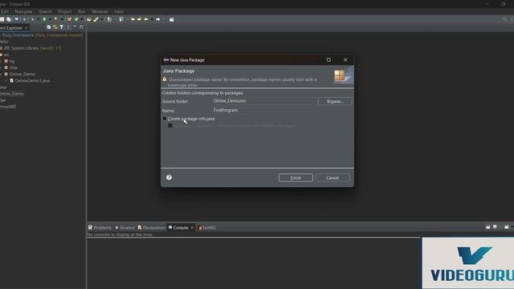This screenshot has height=289, width=514.
Task: Click the green Run toolbar icon
Action: click(x=45, y=19)
